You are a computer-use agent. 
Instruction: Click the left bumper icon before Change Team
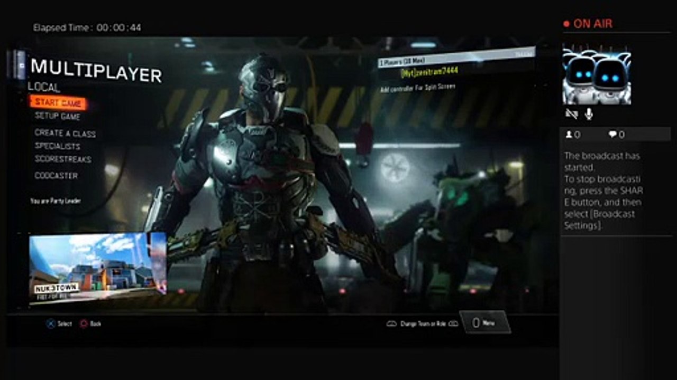pos(392,324)
